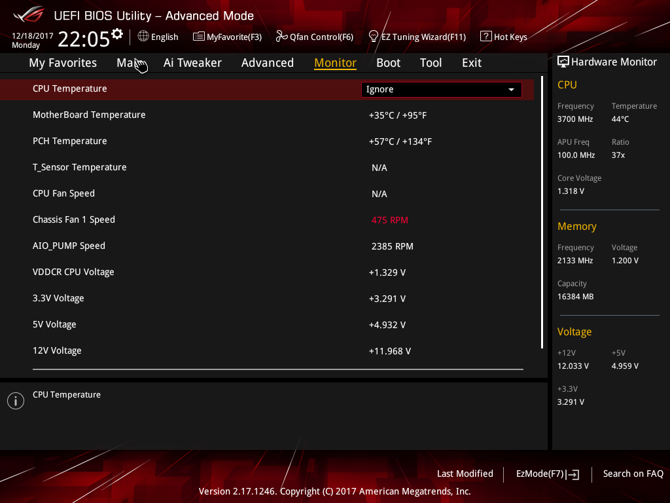
Task: Click the Qfan Control fan icon
Action: tap(281, 37)
